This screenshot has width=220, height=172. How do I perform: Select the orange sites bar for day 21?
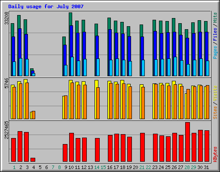[143, 103]
